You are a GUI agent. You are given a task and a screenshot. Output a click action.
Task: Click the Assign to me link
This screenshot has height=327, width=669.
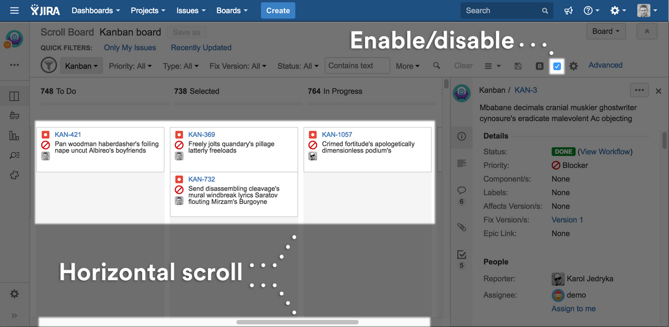pos(573,309)
